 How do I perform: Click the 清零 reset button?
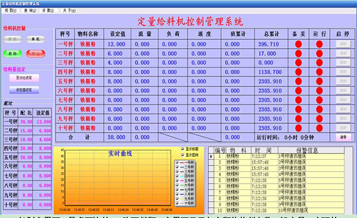click(x=343, y=137)
